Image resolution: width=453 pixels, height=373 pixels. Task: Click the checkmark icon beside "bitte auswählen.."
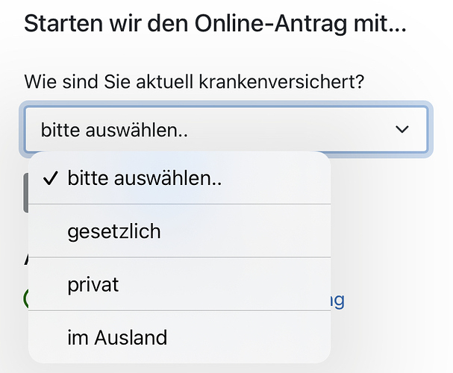pyautogui.click(x=51, y=178)
